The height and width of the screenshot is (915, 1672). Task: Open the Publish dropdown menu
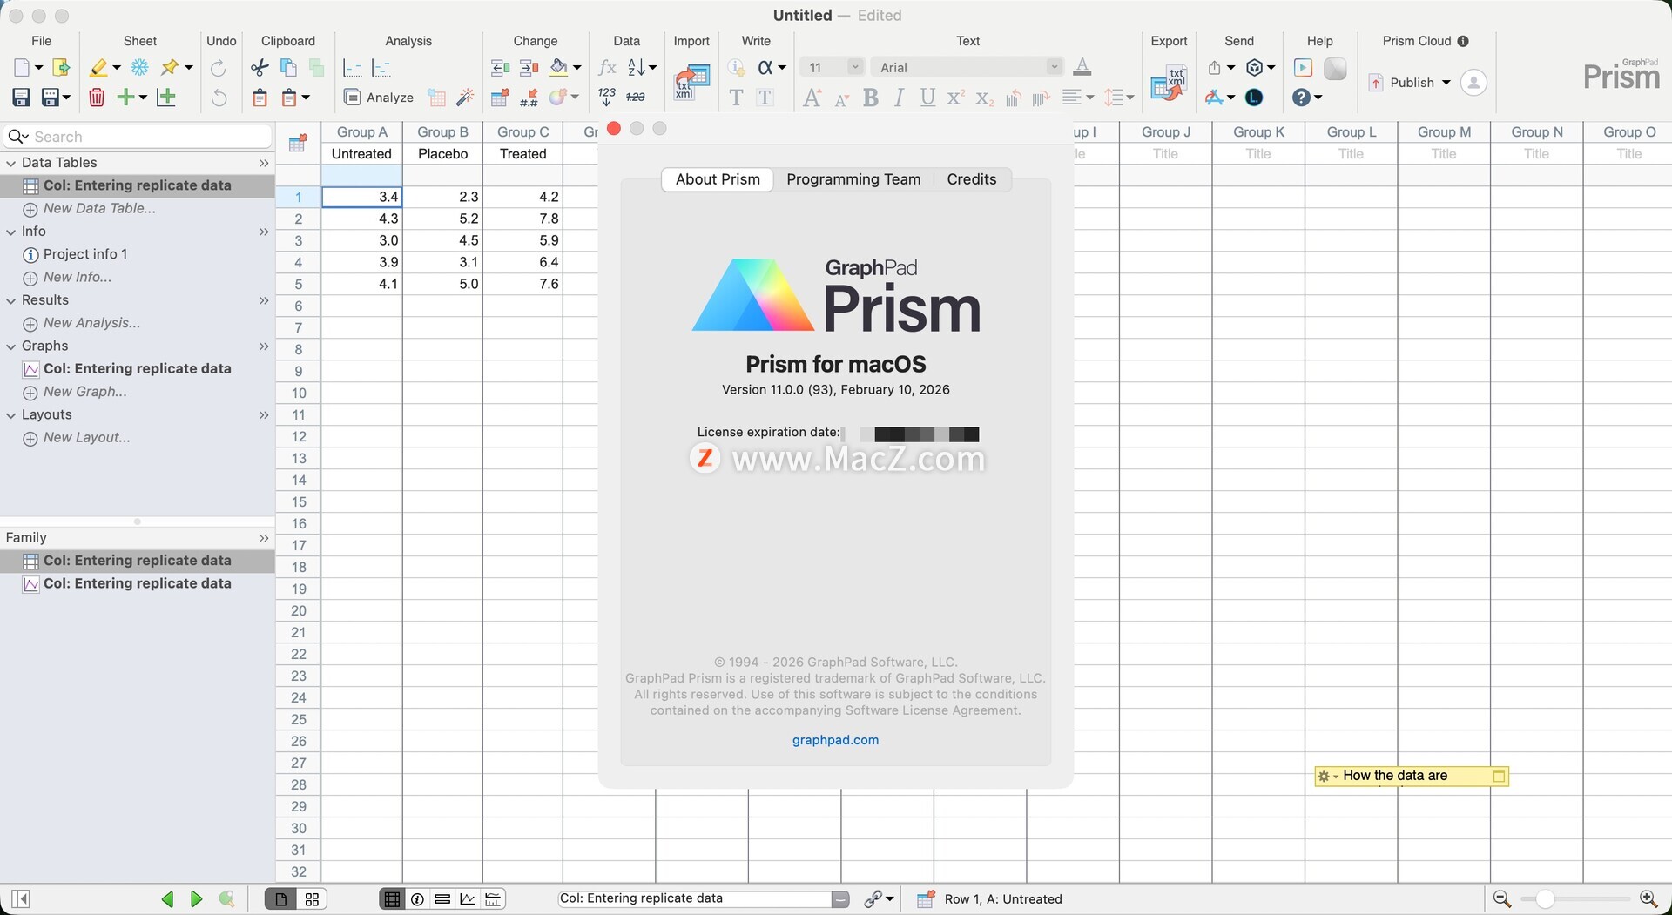(1446, 83)
